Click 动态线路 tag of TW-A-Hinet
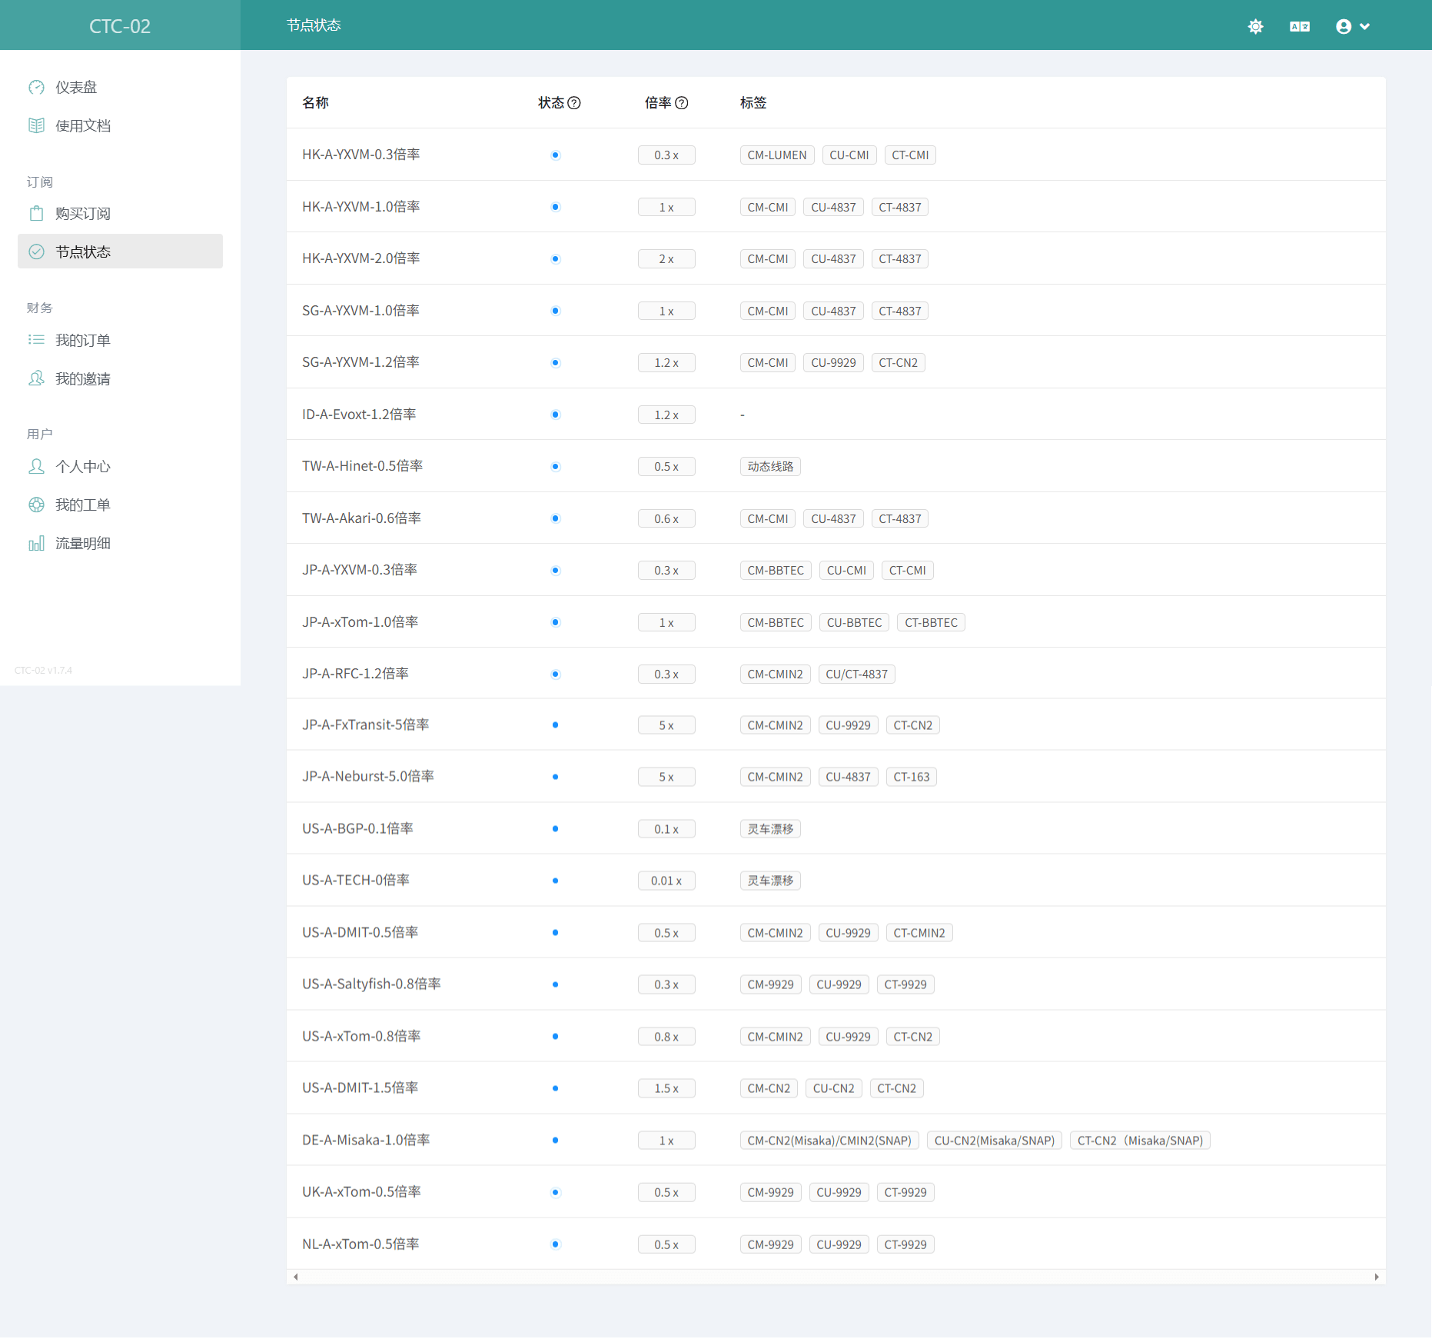The height and width of the screenshot is (1339, 1432). pos(770,467)
